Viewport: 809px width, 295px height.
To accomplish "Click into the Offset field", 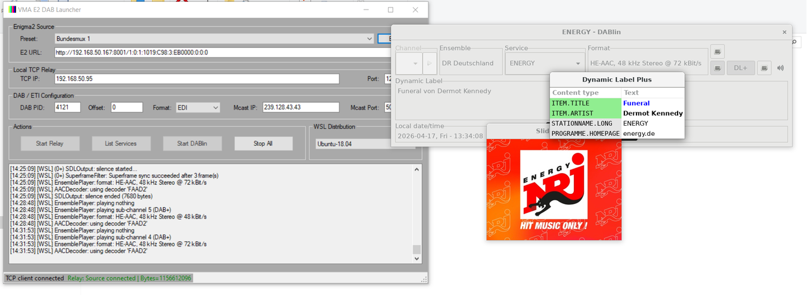I will click(x=126, y=108).
